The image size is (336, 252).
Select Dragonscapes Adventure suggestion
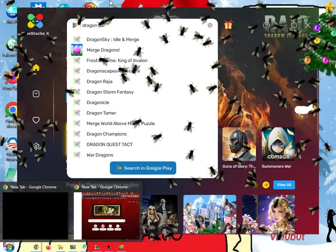click(x=113, y=71)
